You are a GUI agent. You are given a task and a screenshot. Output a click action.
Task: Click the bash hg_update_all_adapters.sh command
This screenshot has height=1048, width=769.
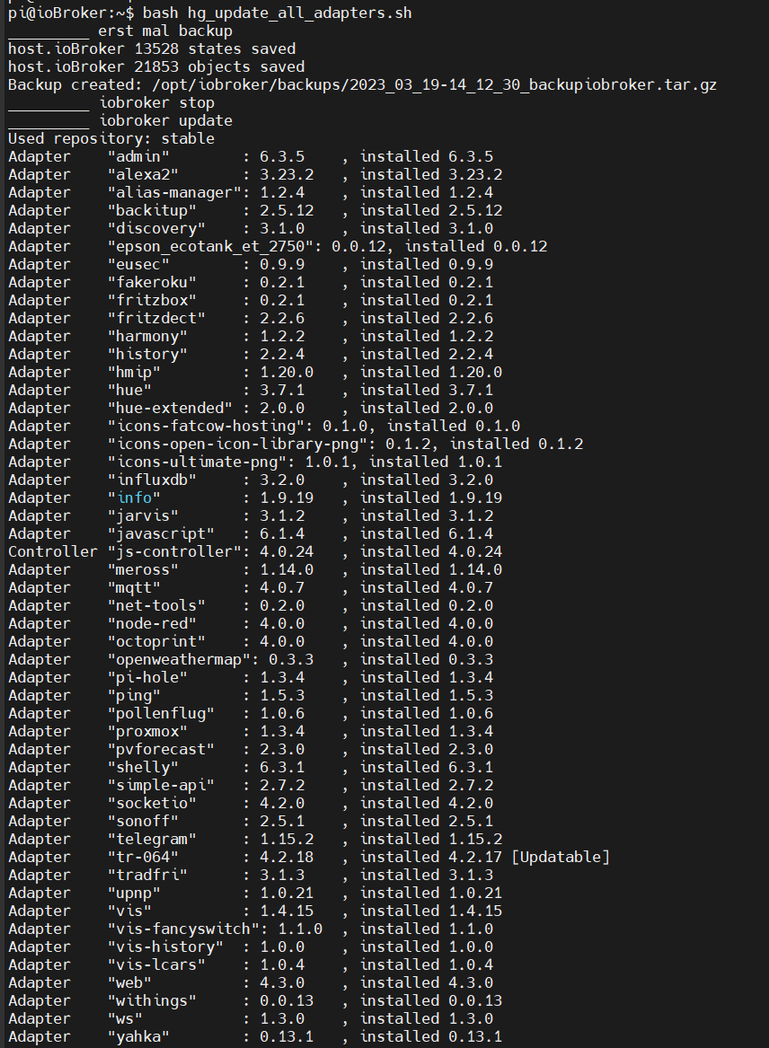(x=277, y=13)
